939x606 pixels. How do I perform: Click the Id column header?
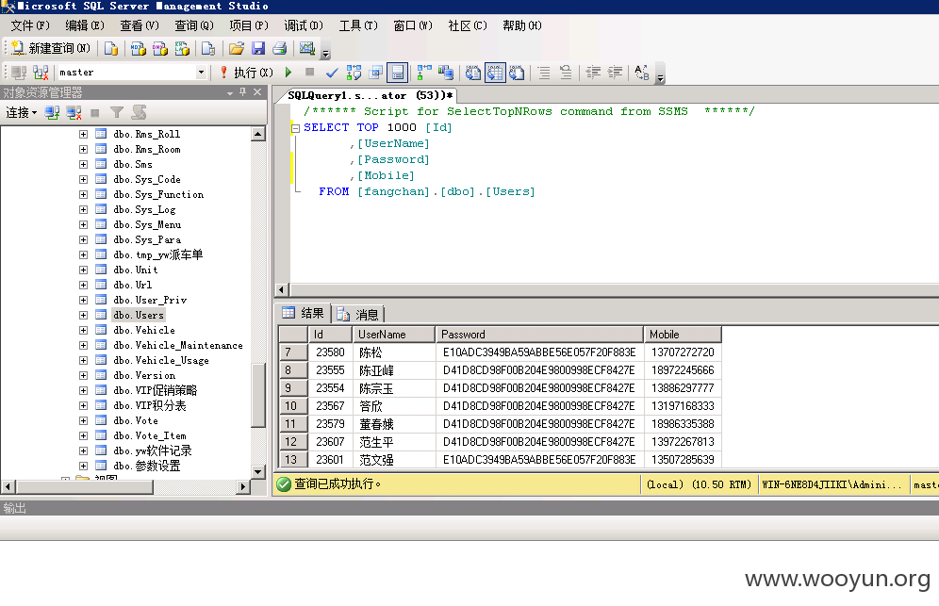(330, 335)
